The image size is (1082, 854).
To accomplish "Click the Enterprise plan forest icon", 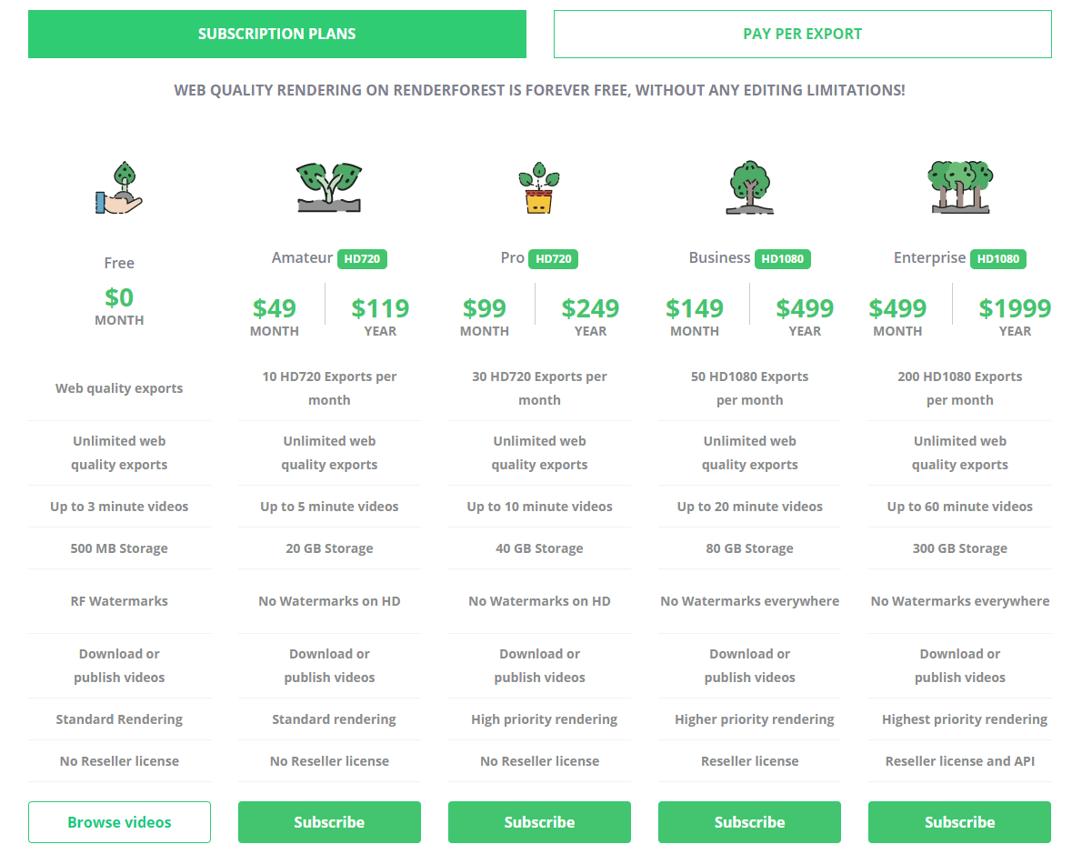I will 960,186.
